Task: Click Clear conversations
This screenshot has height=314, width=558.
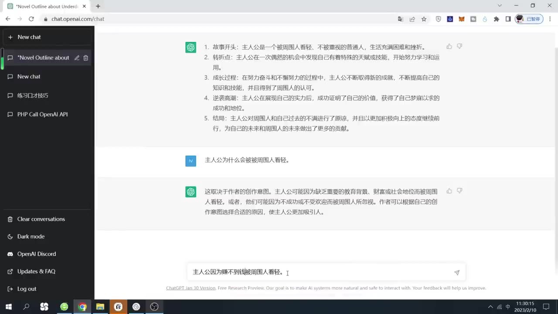Action: click(x=47, y=219)
